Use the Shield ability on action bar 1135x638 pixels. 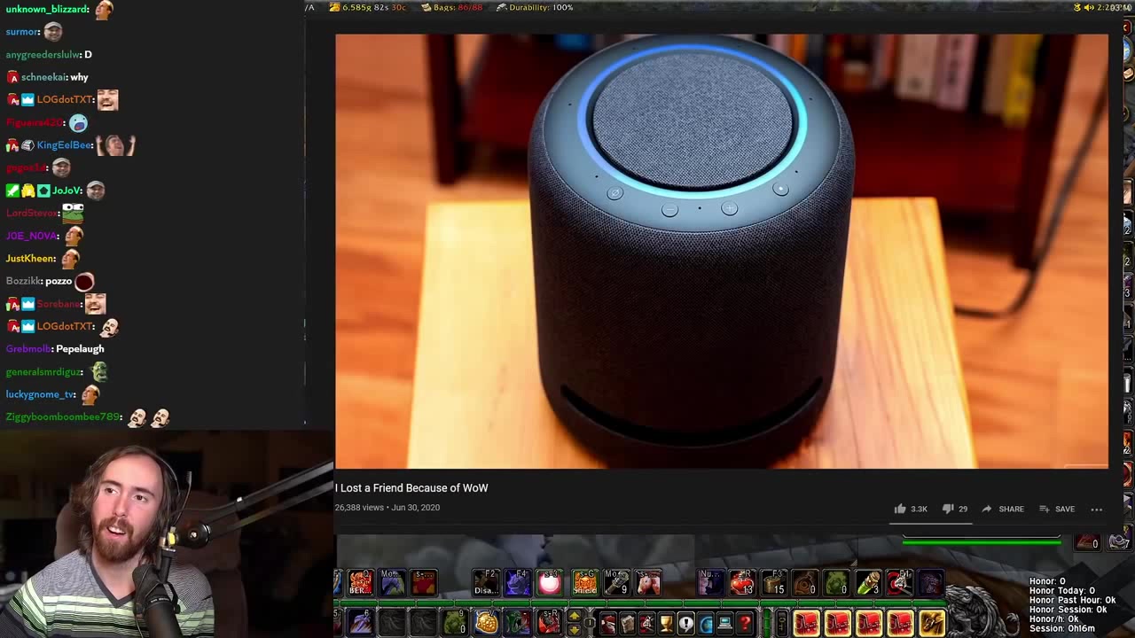tap(584, 582)
